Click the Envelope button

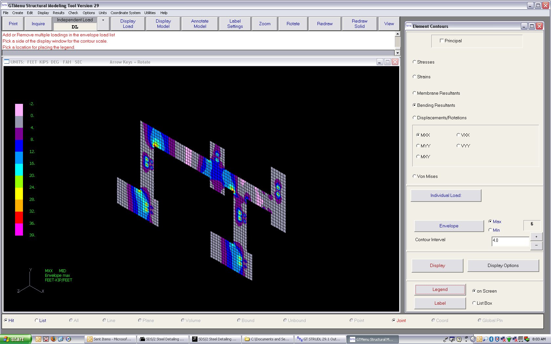(449, 226)
